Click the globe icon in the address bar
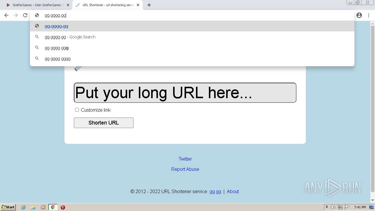 (37, 15)
